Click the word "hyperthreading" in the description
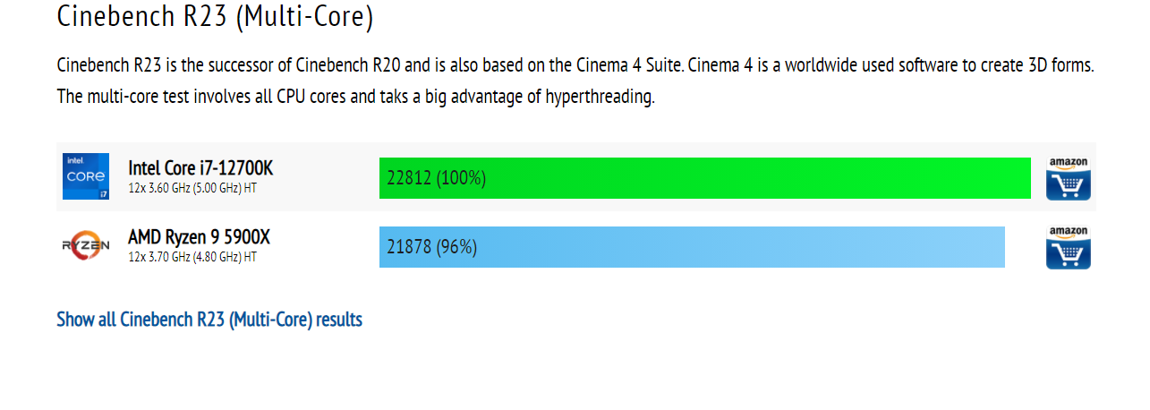1150x410 pixels. pyautogui.click(x=600, y=97)
